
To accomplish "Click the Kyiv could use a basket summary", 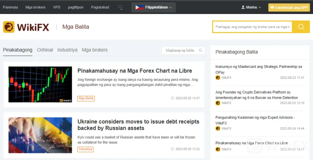I will click(136, 140).
